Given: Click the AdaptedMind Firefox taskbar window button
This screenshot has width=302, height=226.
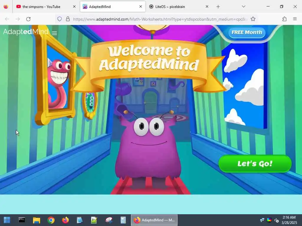Looking at the screenshot, I should [x=154, y=220].
